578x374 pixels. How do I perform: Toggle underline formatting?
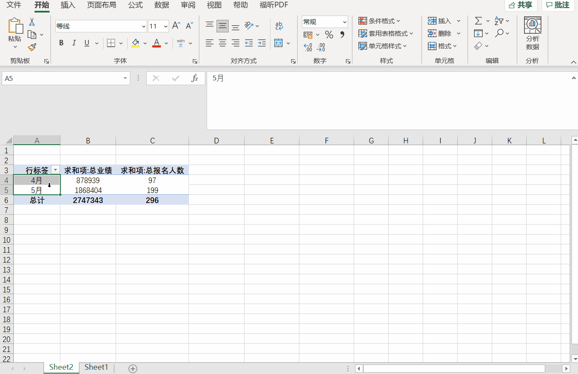(x=87, y=43)
